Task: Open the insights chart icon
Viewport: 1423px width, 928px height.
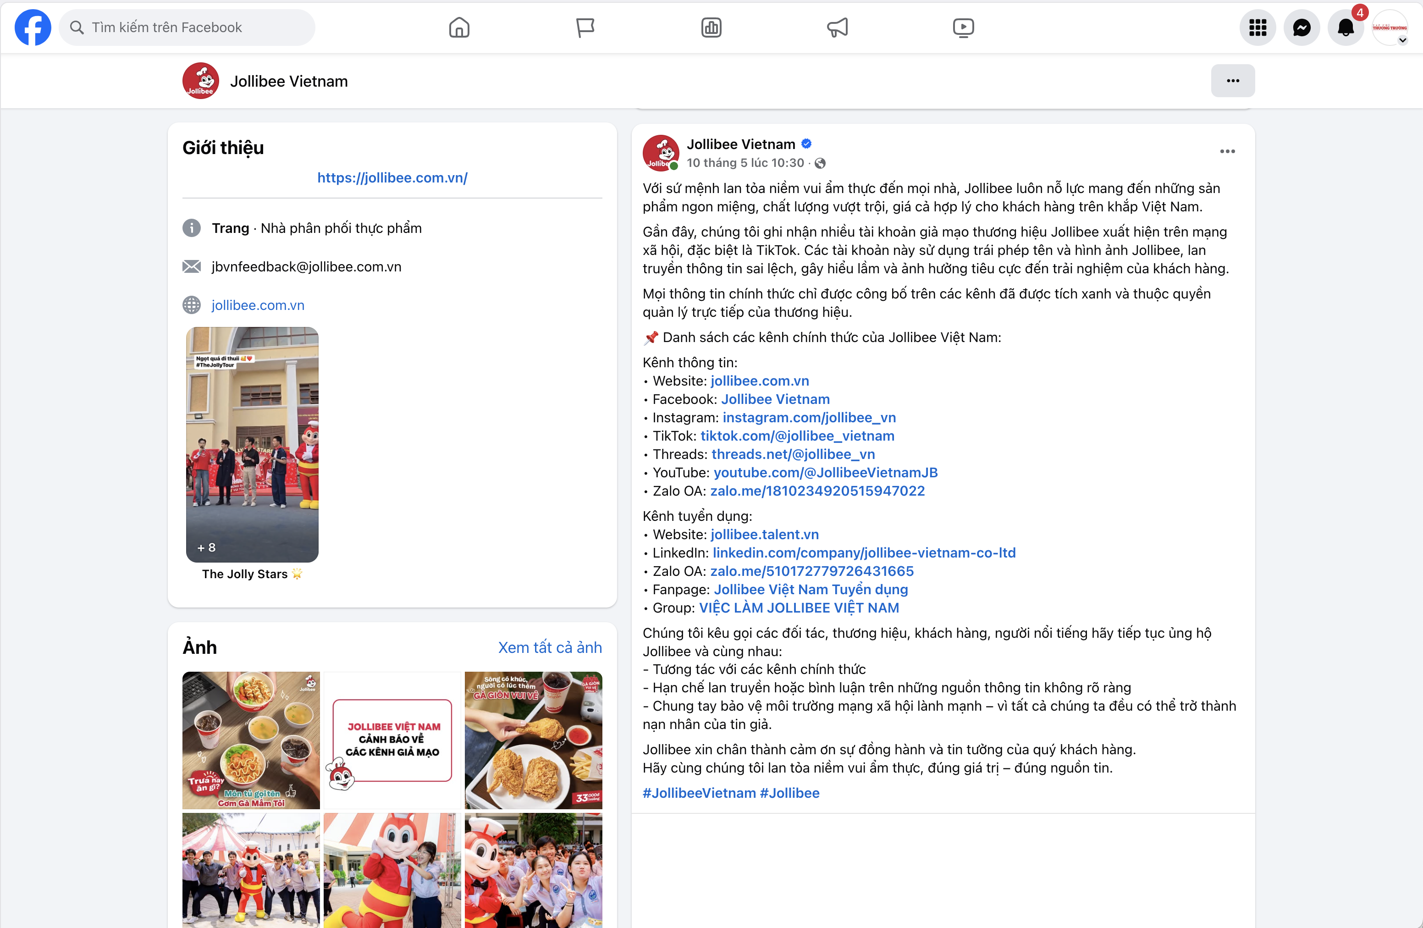Action: [x=711, y=28]
